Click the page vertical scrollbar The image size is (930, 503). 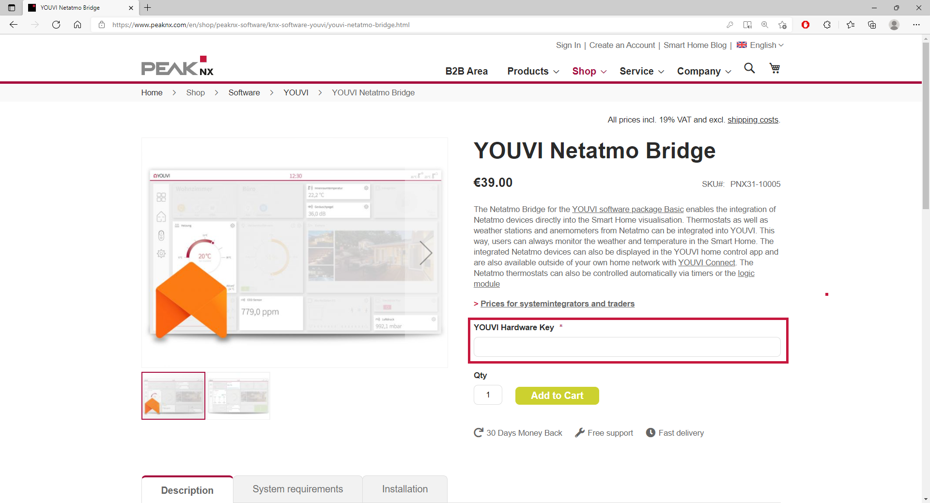[926, 126]
